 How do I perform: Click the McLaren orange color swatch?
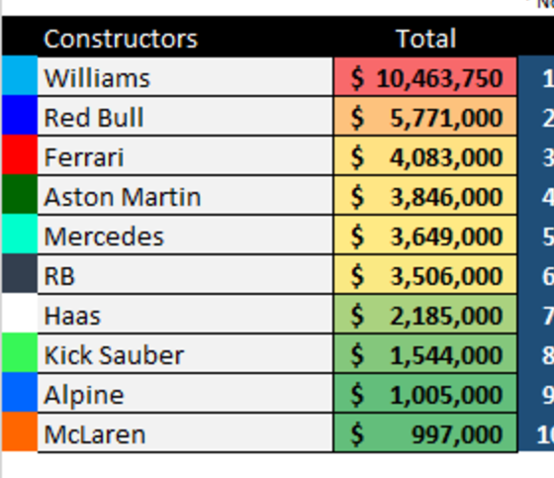click(20, 432)
